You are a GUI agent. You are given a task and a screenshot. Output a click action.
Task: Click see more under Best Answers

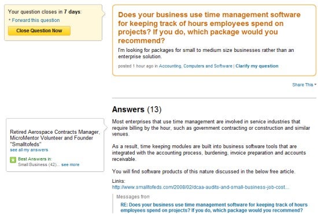point(70,164)
